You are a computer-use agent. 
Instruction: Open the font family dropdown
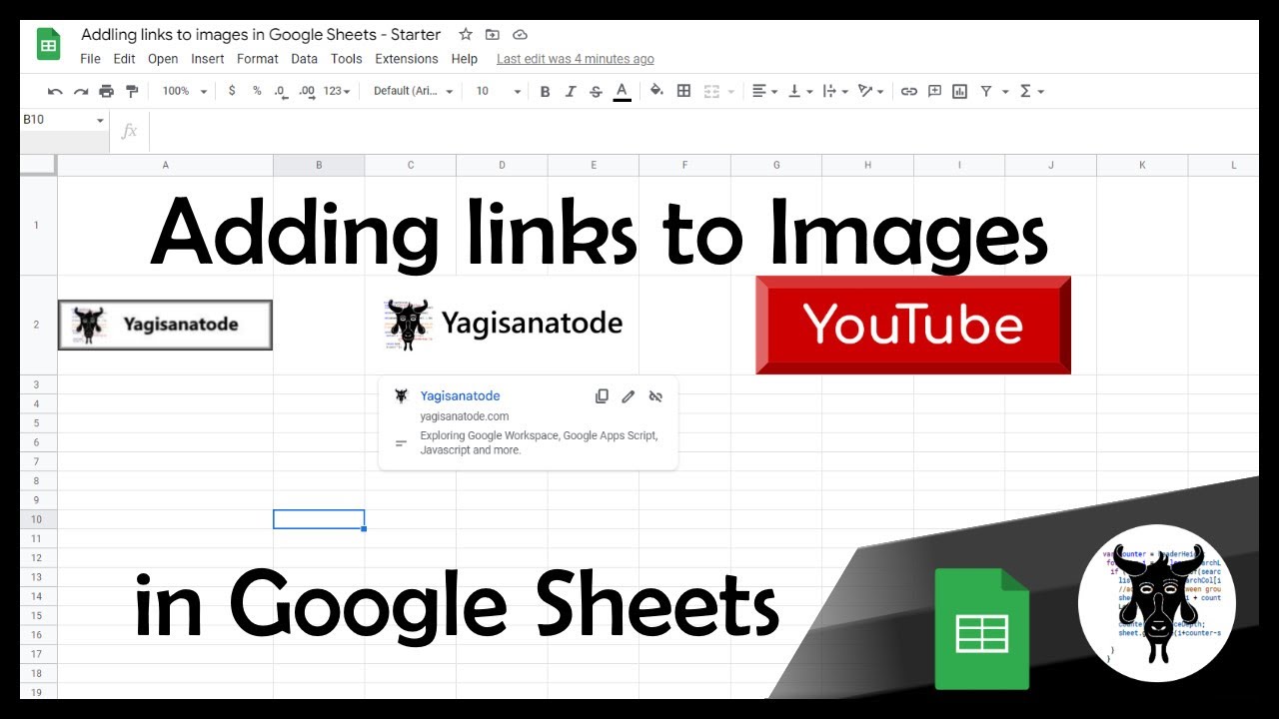point(413,91)
